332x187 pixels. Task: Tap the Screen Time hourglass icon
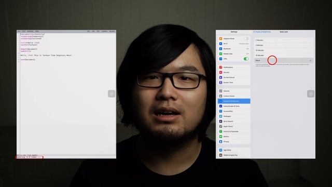(x=220, y=83)
